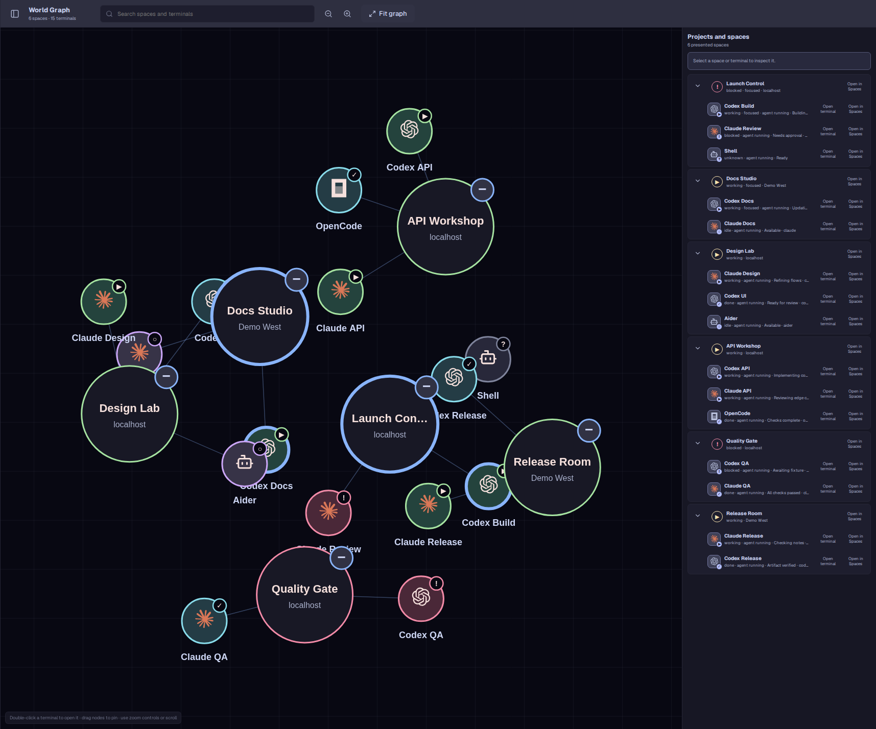This screenshot has height=729, width=876.
Task: Collapse the Design Lab space node
Action: coord(166,377)
